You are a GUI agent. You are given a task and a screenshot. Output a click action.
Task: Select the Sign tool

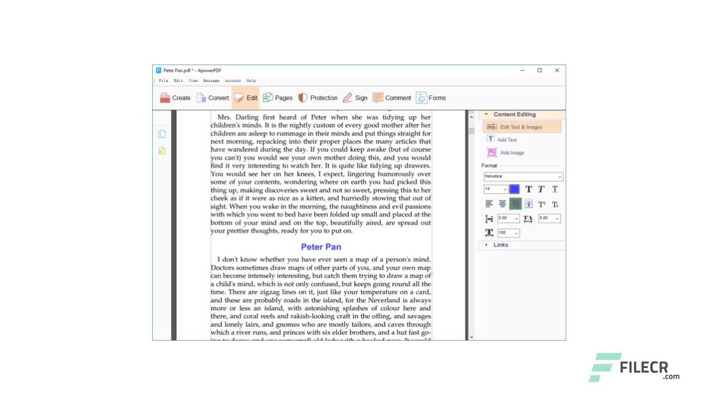tap(356, 98)
